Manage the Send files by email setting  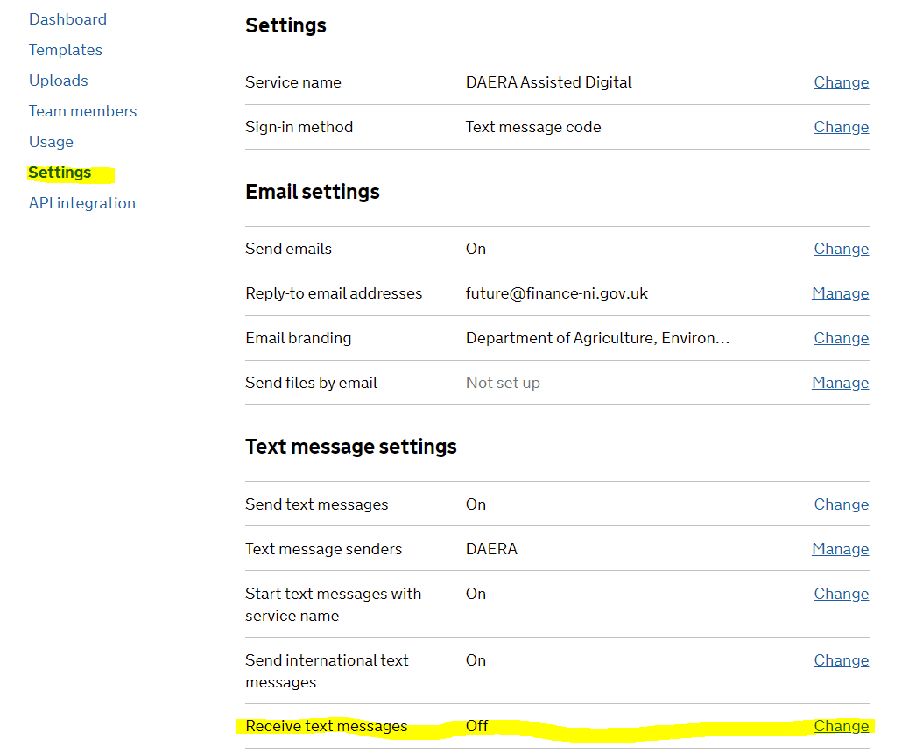pyautogui.click(x=840, y=382)
